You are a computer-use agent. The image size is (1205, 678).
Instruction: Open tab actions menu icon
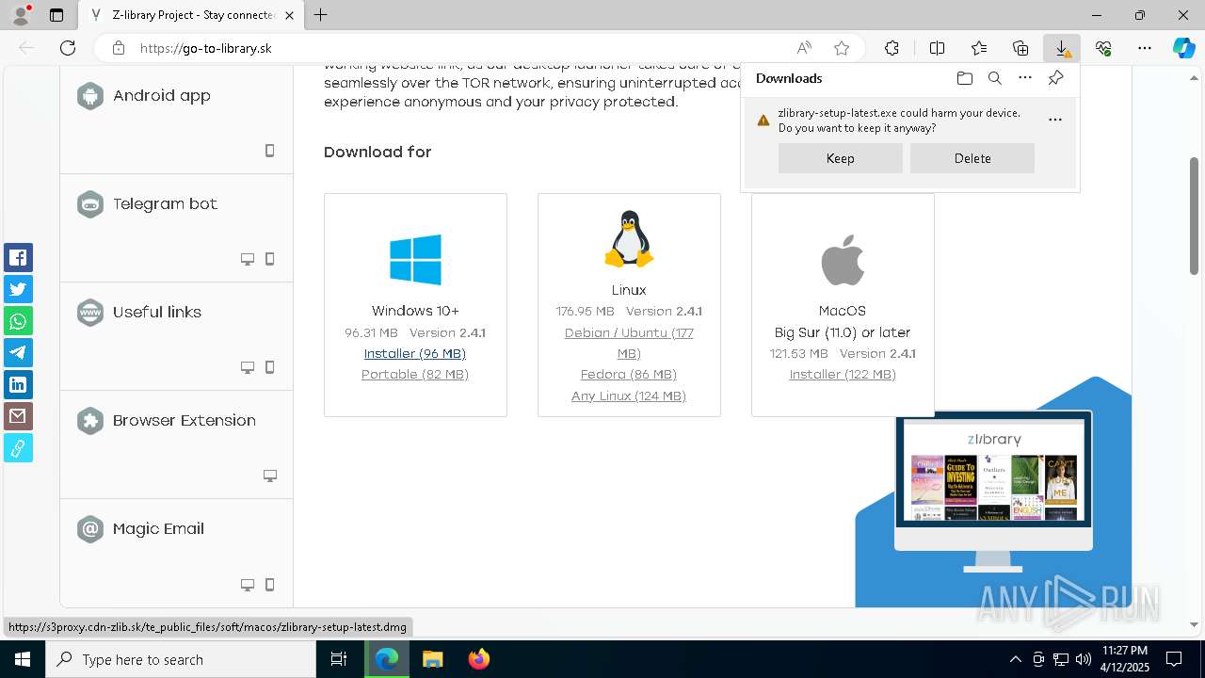point(56,15)
